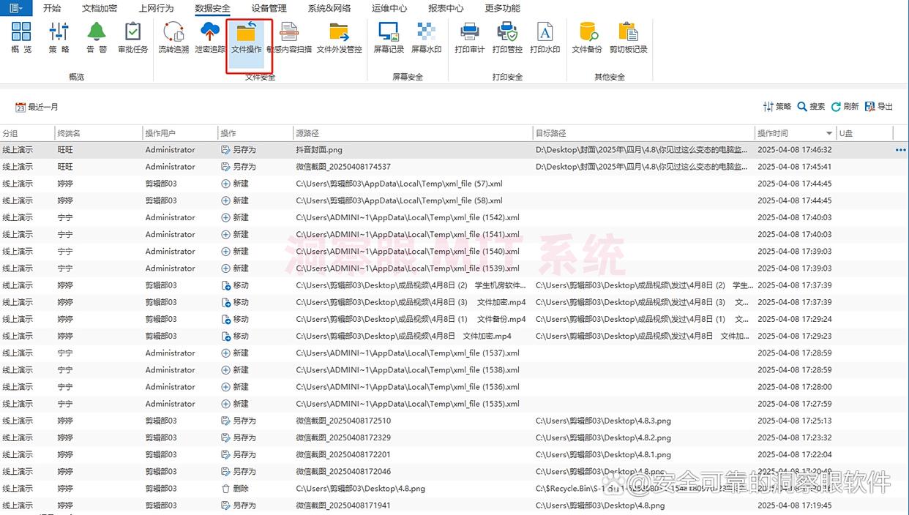Open the 最近一月 date range filter

tap(37, 107)
